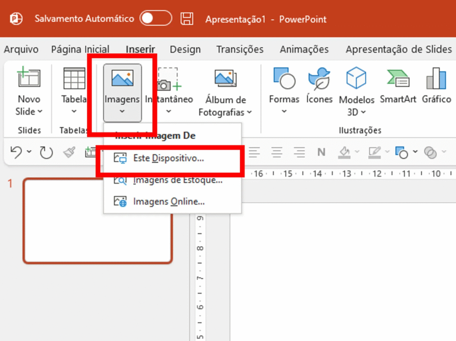Toggle bold N formatting
Viewport: 456px width, 341px height.
[321, 152]
